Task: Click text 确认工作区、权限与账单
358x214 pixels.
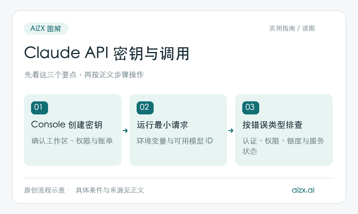Action: (x=72, y=141)
